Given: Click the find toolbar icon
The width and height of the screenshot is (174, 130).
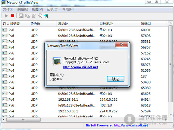Looking at the screenshot, I should (x=40, y=16).
